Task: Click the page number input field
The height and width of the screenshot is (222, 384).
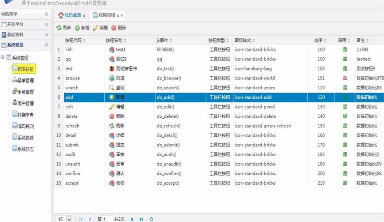Action: [x=108, y=219]
